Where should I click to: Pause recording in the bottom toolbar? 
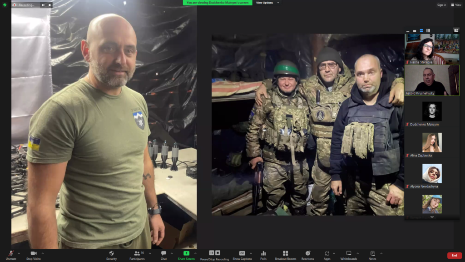click(212, 253)
